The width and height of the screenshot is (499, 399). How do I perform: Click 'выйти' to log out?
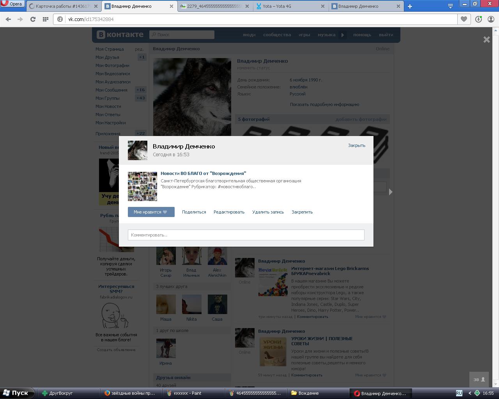click(x=386, y=35)
